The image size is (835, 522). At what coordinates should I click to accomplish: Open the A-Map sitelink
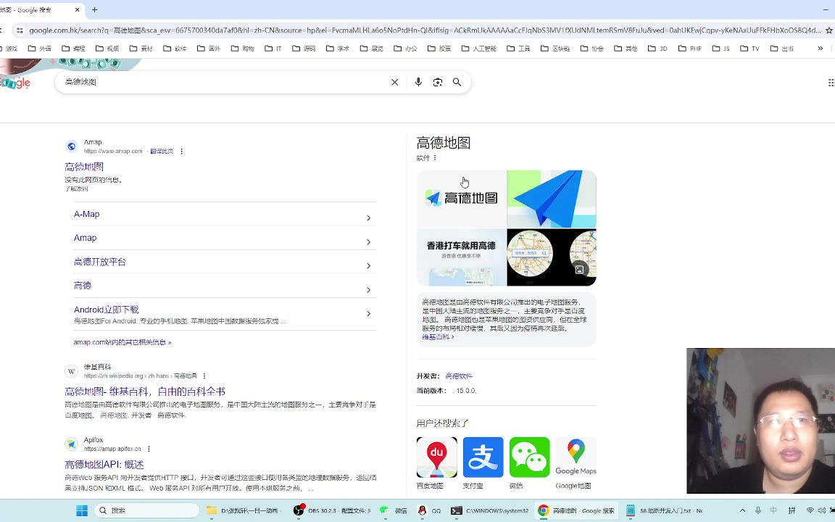pyautogui.click(x=87, y=214)
